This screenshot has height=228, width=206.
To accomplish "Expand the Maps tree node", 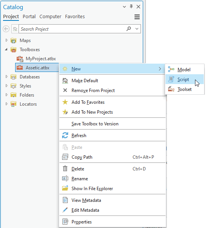I will coord(6,40).
